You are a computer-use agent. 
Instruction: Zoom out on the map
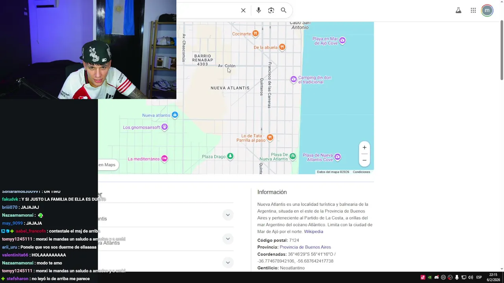pos(364,160)
